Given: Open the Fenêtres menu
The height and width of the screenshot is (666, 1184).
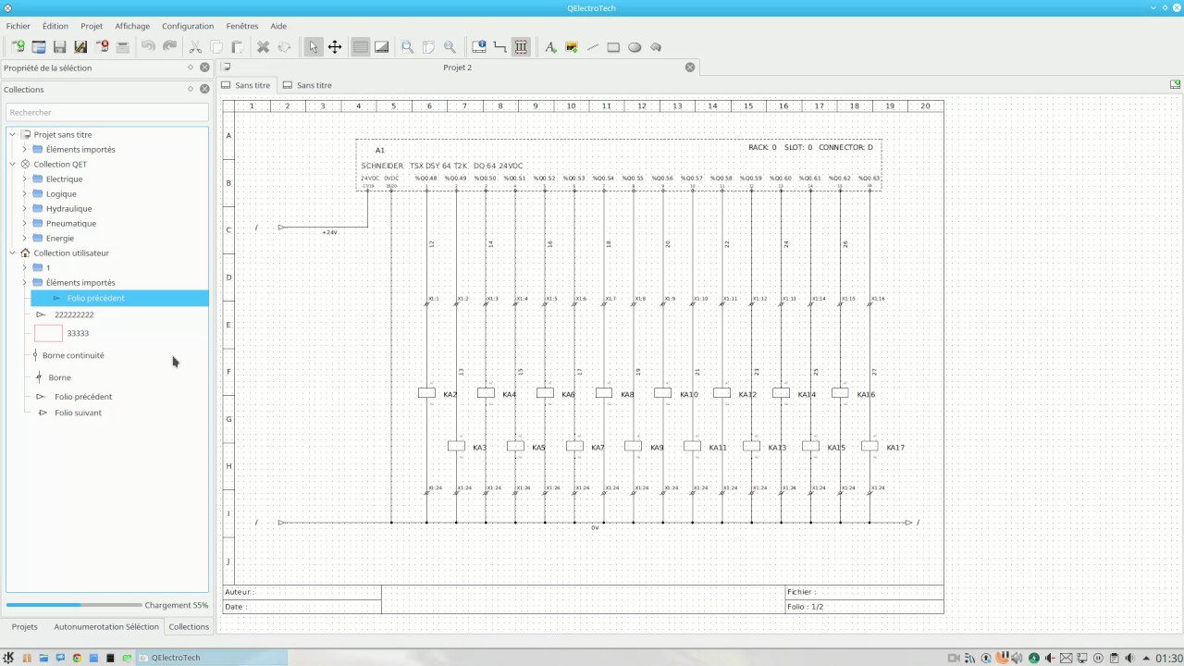Looking at the screenshot, I should click(242, 26).
